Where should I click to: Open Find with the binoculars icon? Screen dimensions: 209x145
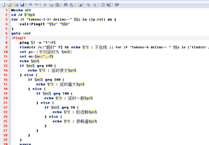point(65,5)
